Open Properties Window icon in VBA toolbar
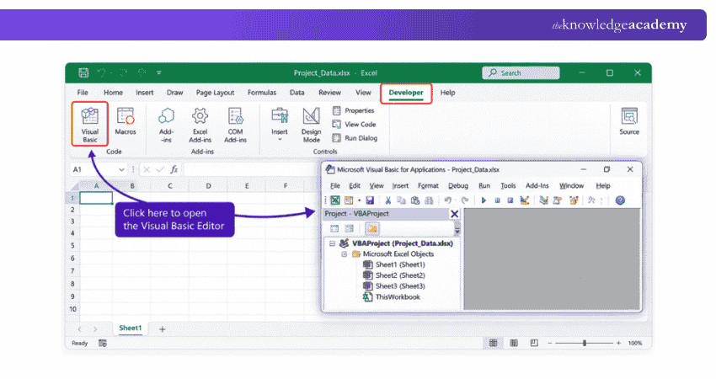The image size is (716, 379). pyautogui.click(x=557, y=200)
